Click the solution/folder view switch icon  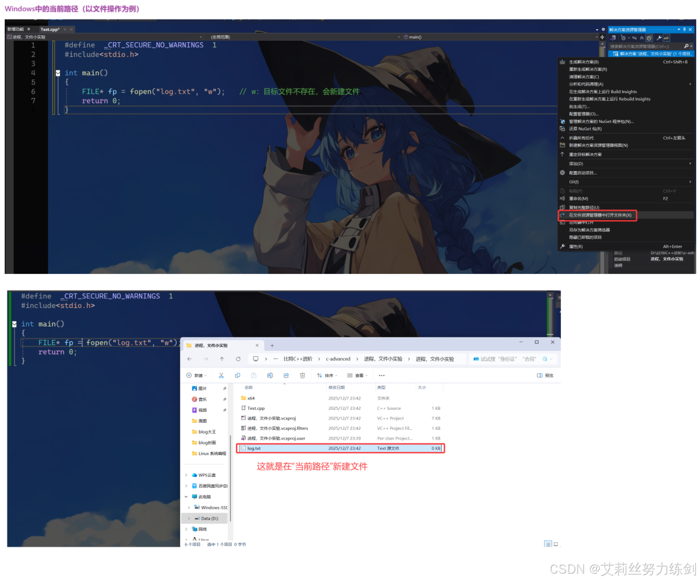click(x=613, y=38)
